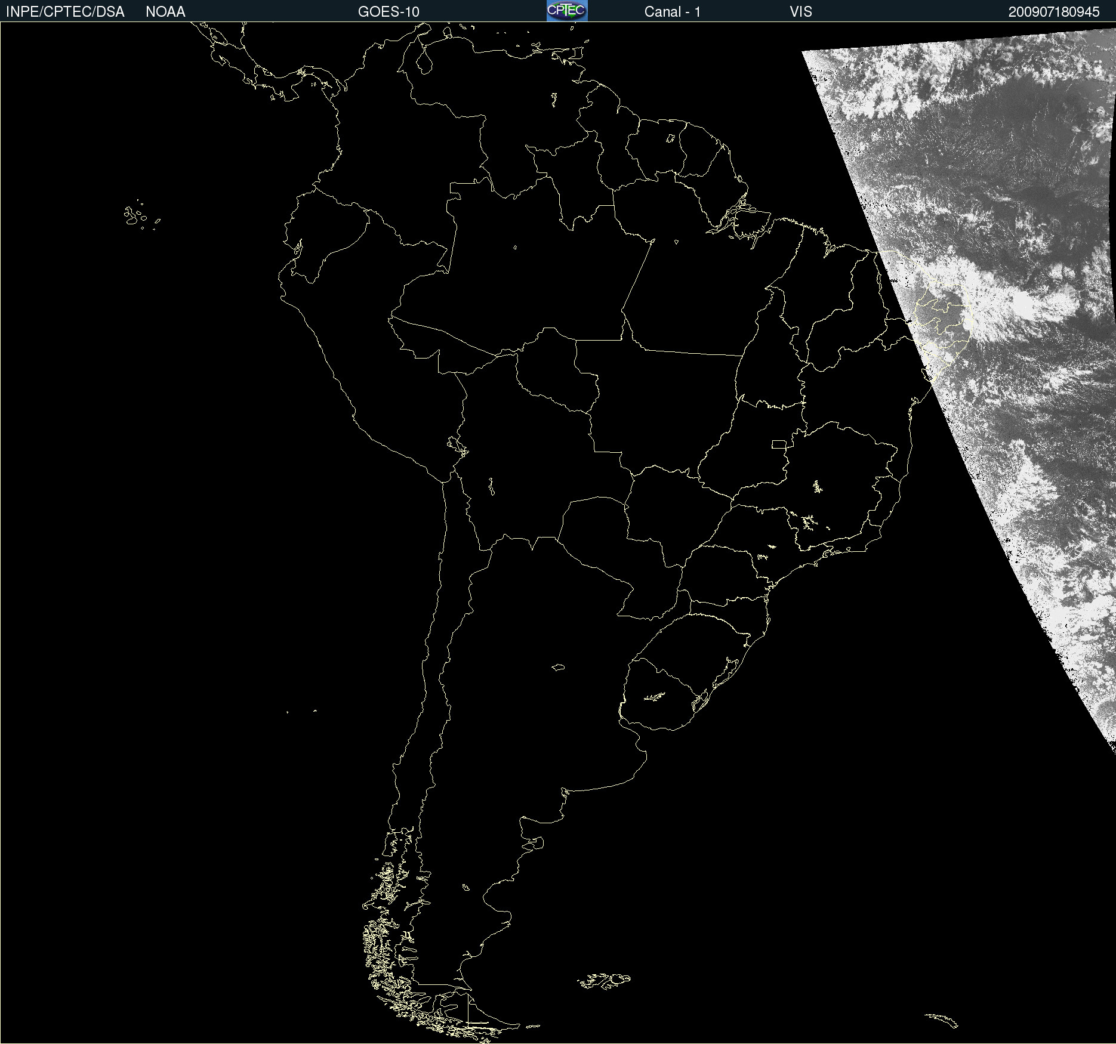Click the 200907180945 timestamp
Image resolution: width=1116 pixels, height=1044 pixels.
pos(1054,12)
